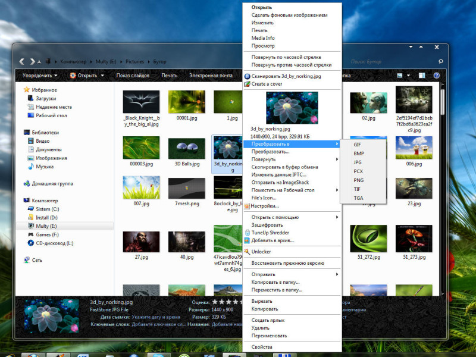This screenshot has width=476, height=357.
Task: Expand the Отправить submenu
Action: pyautogui.click(x=337, y=274)
